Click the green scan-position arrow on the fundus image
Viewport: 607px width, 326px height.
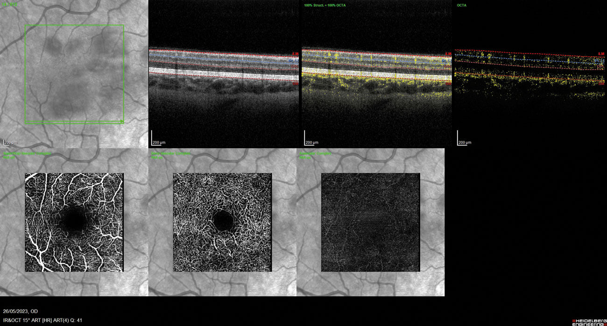[121, 121]
